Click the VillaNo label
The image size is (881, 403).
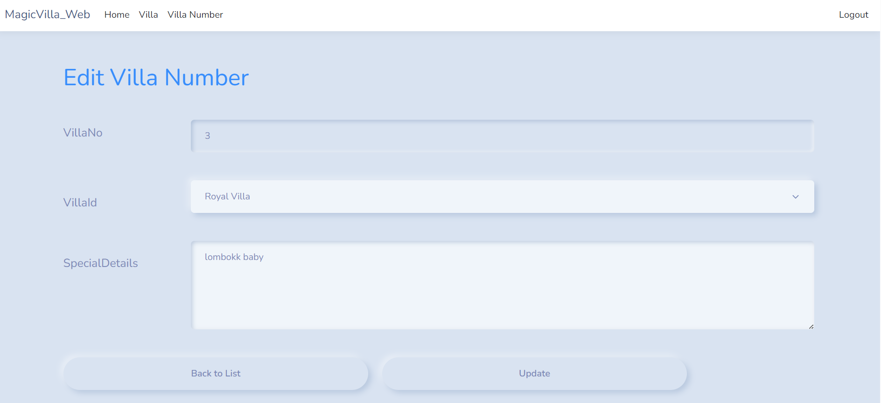83,133
